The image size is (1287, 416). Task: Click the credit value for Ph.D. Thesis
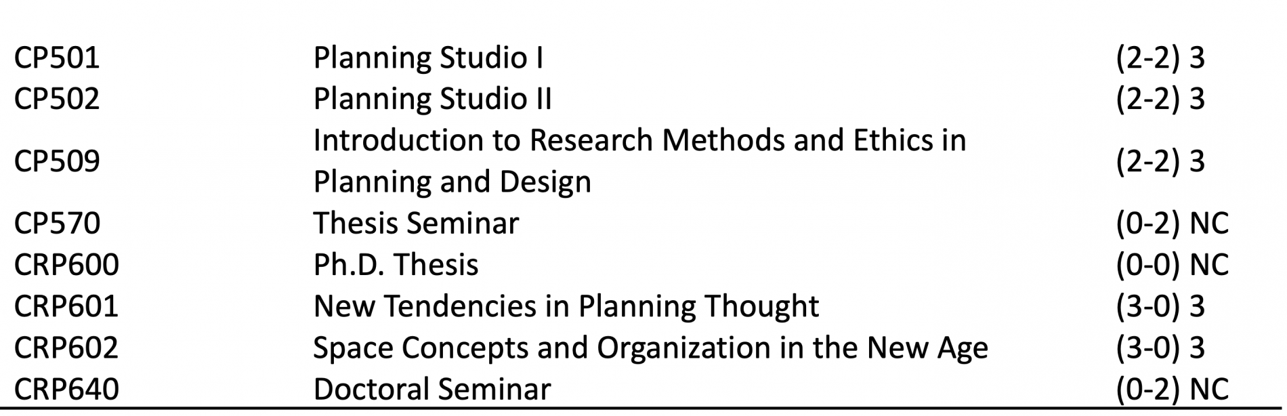[x=1172, y=264]
